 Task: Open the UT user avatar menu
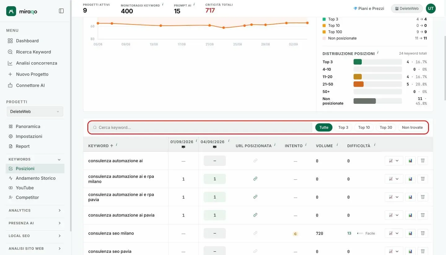pos(431,9)
